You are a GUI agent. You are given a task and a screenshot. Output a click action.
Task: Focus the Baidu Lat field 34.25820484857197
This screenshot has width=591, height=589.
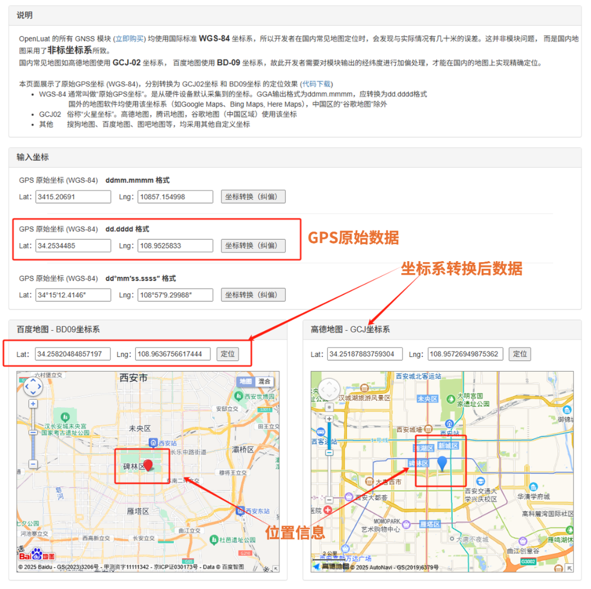point(73,354)
